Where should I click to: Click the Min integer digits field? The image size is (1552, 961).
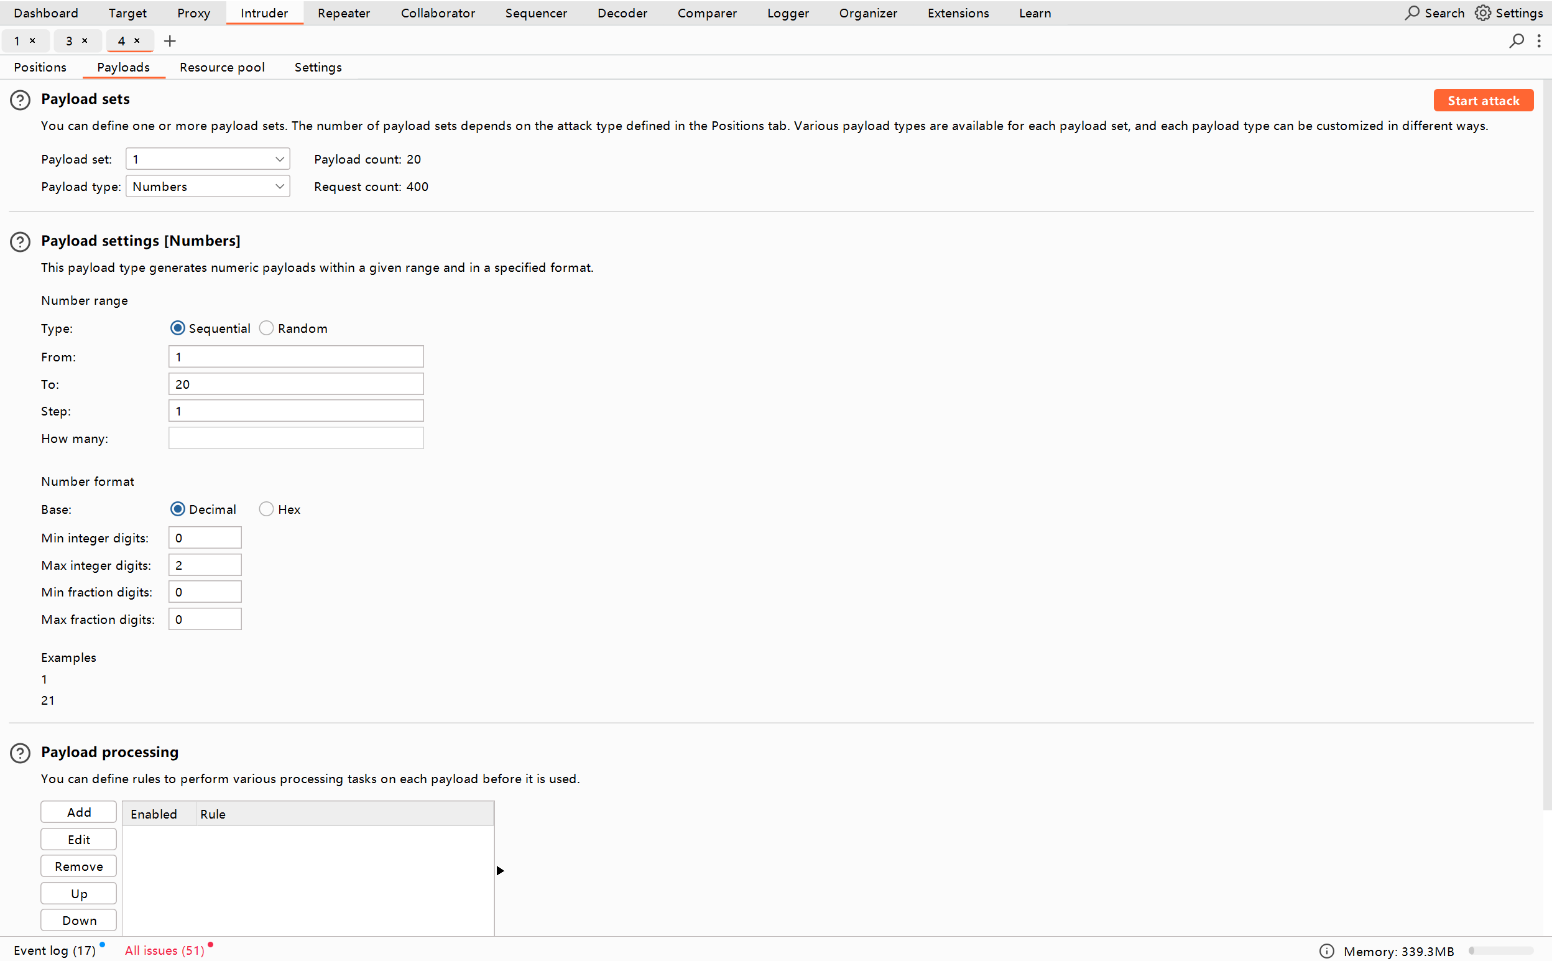click(x=205, y=537)
